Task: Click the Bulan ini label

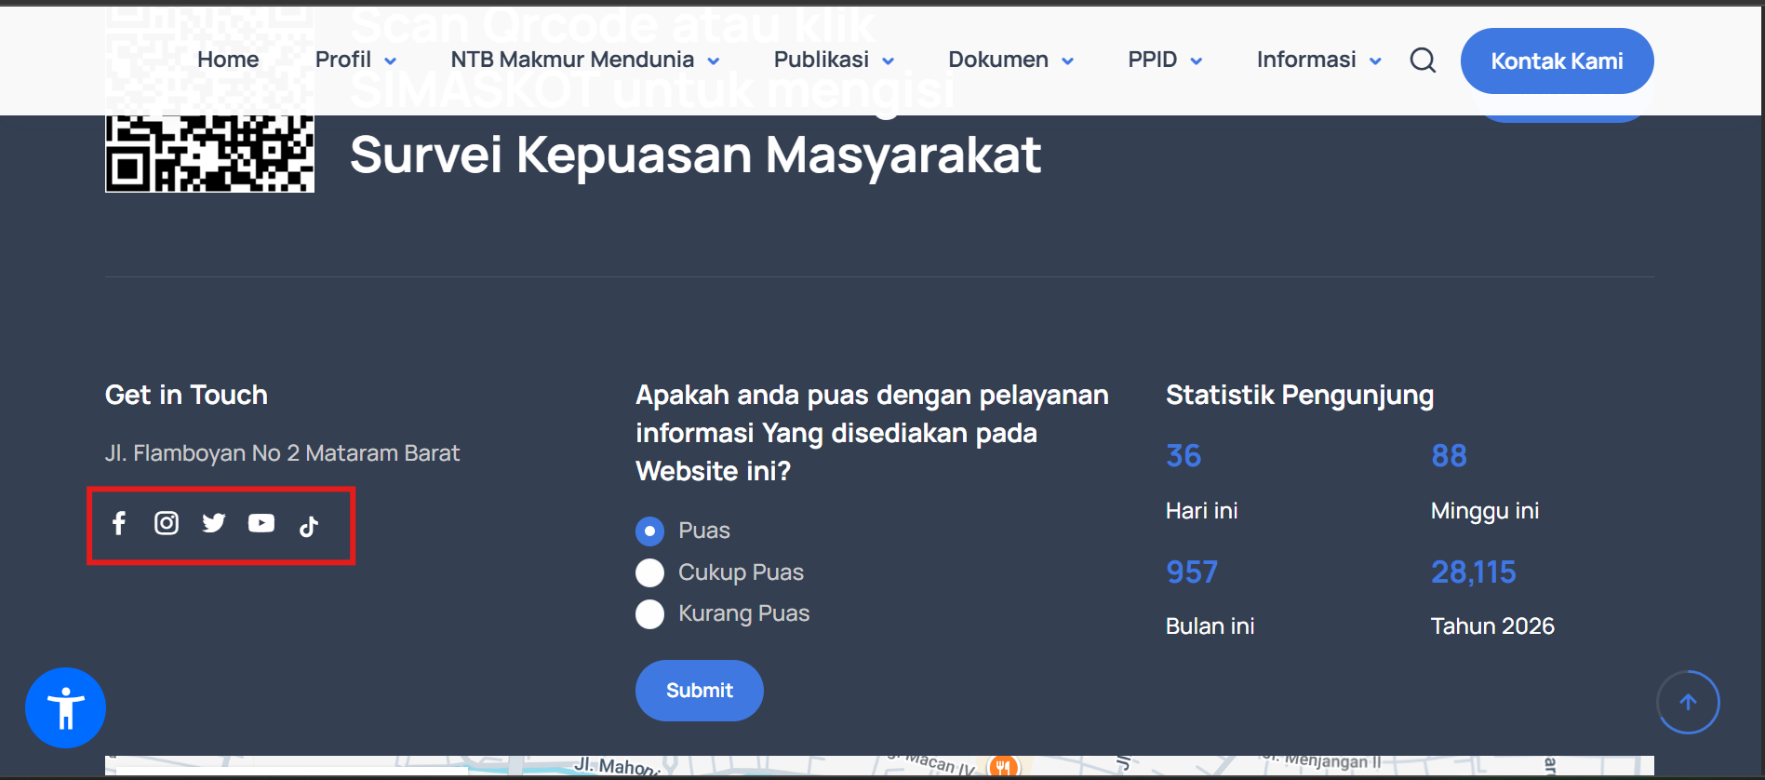Action: click(1210, 626)
